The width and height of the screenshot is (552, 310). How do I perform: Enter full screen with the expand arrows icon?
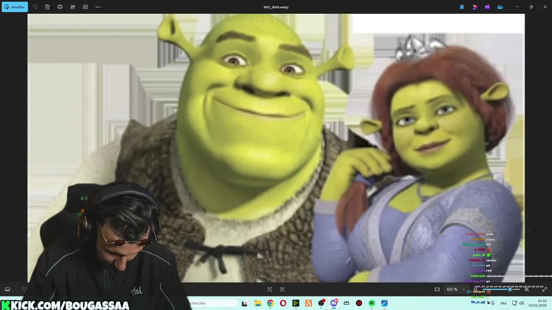[544, 289]
